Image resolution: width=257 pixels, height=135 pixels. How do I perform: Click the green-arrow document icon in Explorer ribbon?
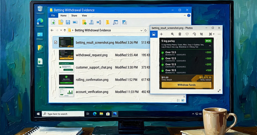click(x=53, y=22)
